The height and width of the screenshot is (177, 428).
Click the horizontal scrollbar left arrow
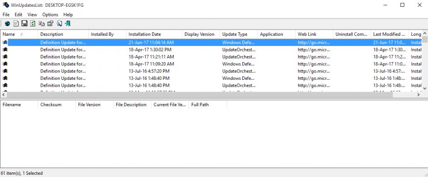(3, 94)
